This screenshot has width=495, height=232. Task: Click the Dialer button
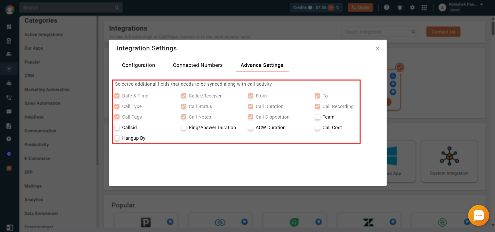(x=361, y=7)
